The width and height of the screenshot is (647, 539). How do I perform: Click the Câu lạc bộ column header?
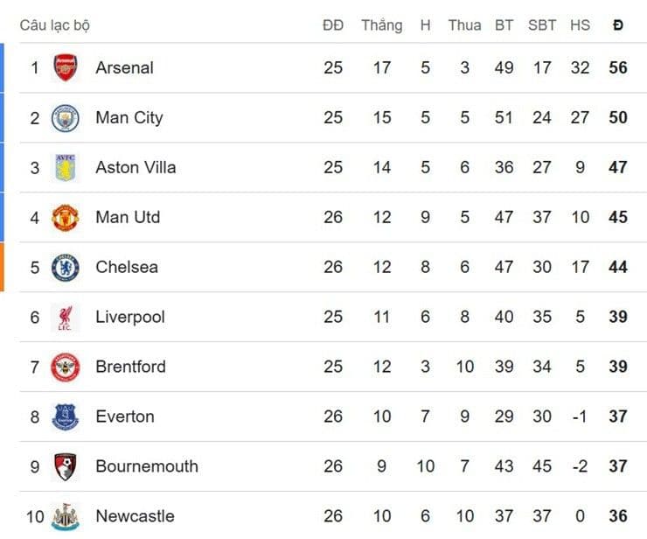(54, 25)
